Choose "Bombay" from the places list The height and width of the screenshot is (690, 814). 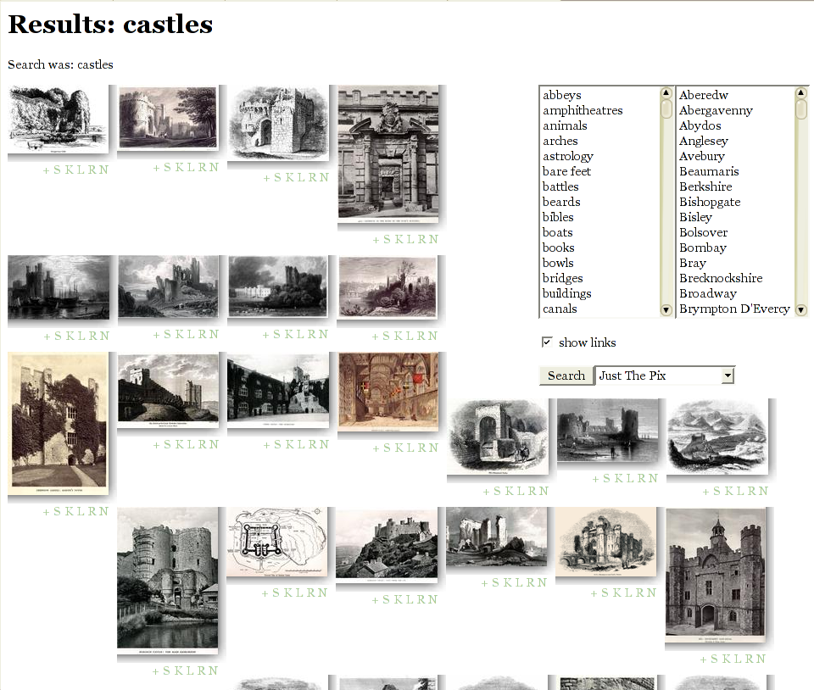(703, 248)
